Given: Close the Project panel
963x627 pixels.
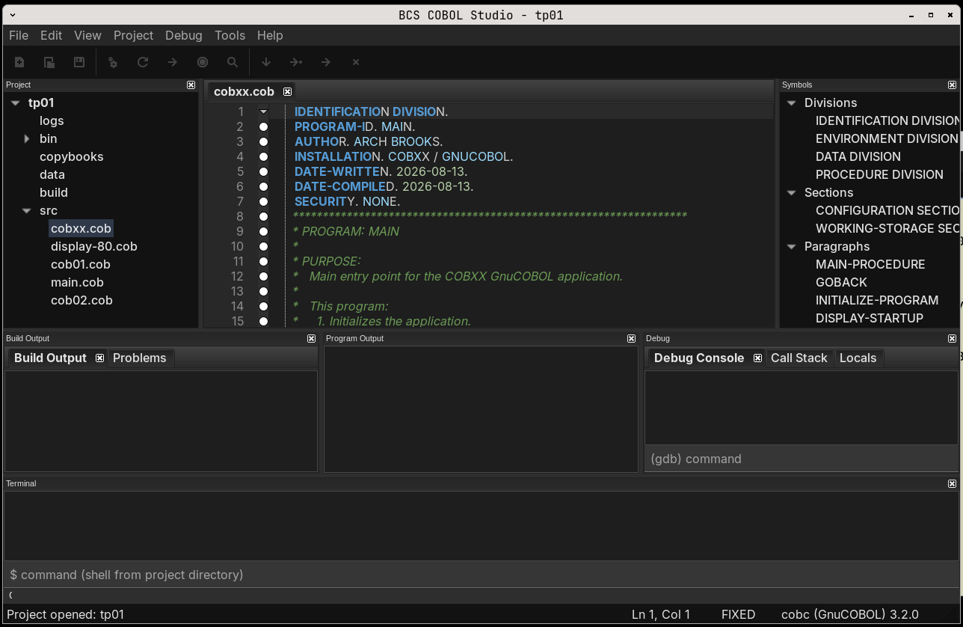Looking at the screenshot, I should point(191,85).
